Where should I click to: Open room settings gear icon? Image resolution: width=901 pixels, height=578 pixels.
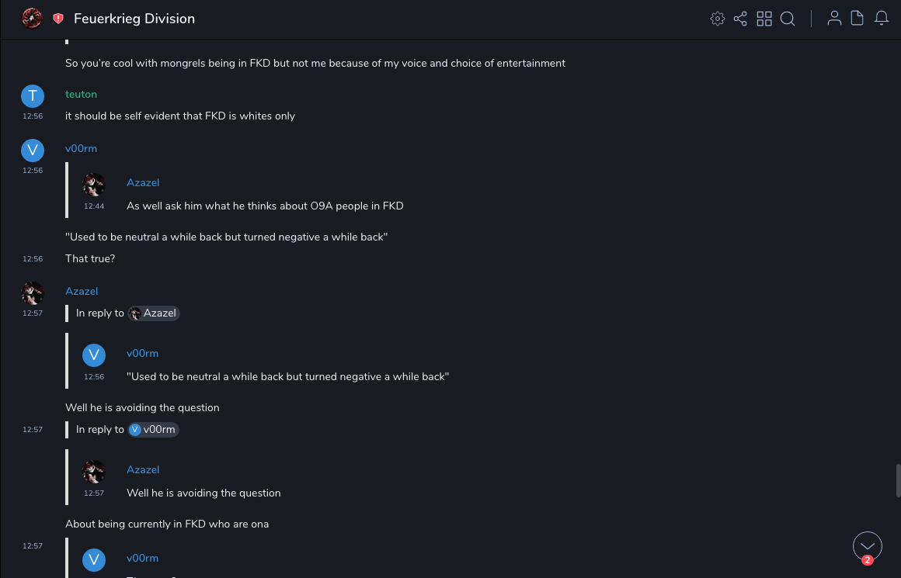coord(718,19)
